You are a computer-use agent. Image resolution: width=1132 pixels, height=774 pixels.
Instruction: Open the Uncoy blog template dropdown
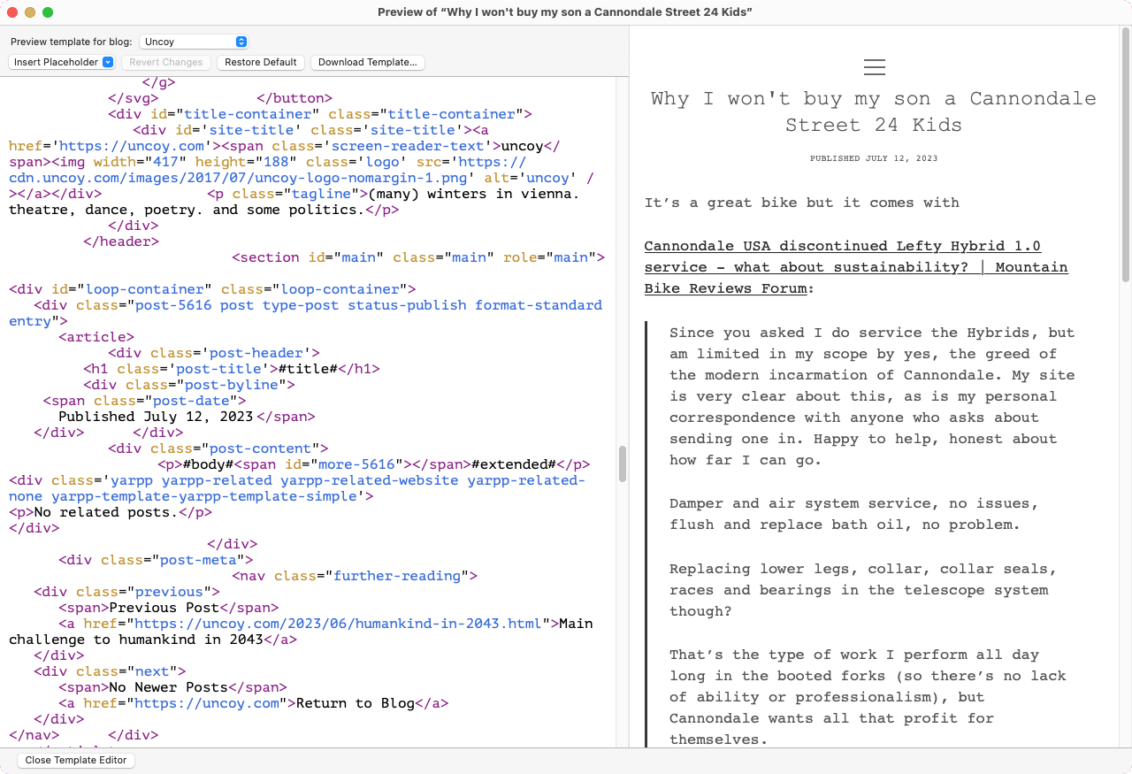point(194,42)
